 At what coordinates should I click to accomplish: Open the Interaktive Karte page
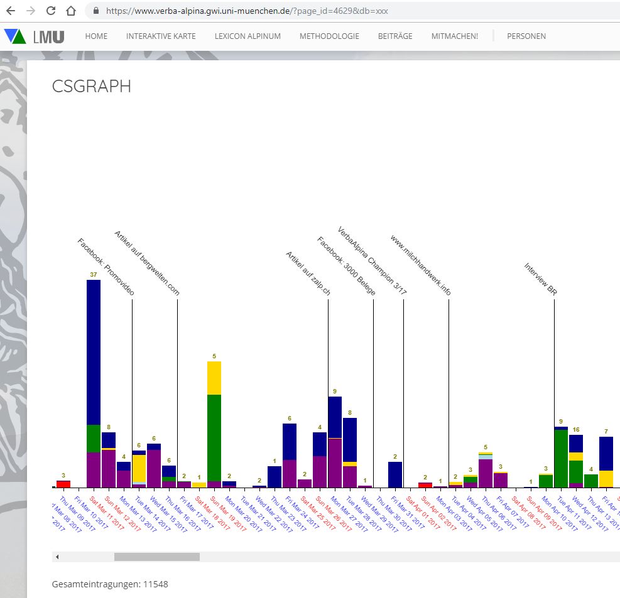click(x=161, y=36)
